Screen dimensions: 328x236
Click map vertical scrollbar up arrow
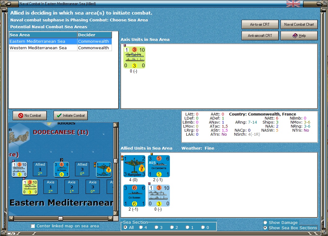click(x=116, y=125)
